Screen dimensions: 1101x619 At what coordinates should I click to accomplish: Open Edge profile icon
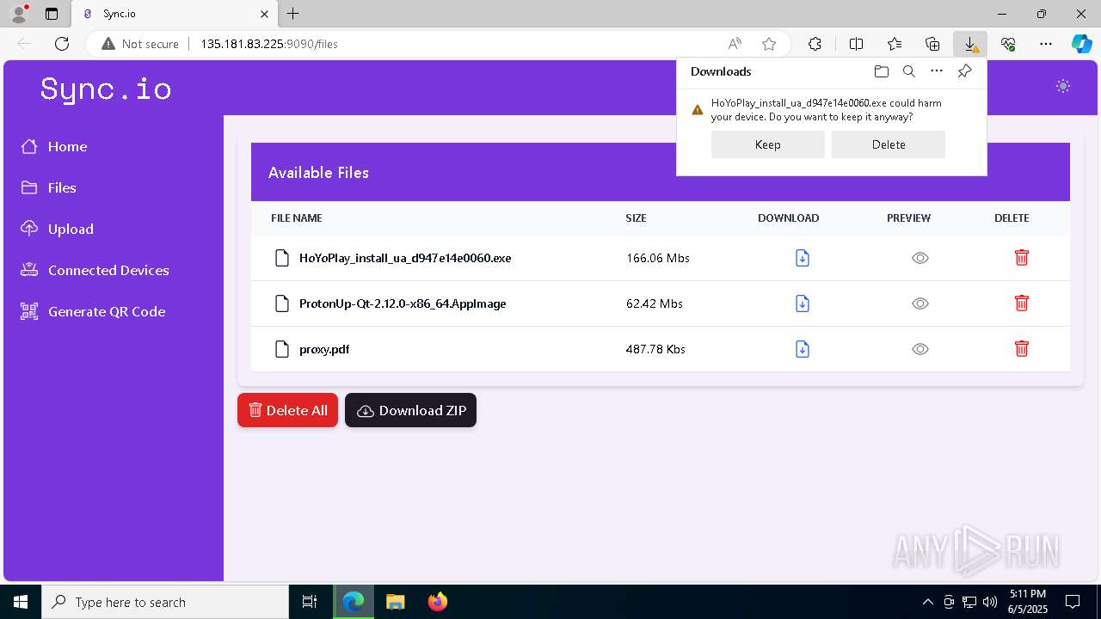19,14
